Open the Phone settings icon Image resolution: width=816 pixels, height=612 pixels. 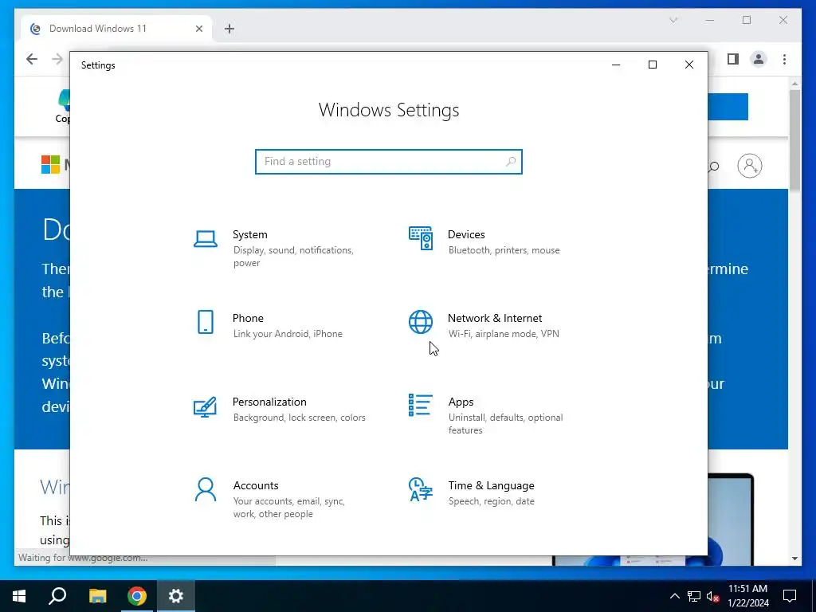click(206, 322)
